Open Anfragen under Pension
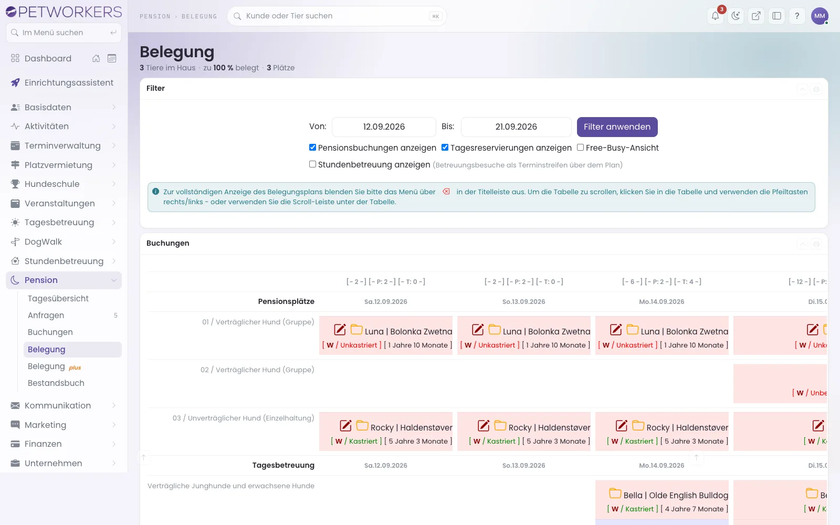The height and width of the screenshot is (525, 840). click(x=72, y=316)
